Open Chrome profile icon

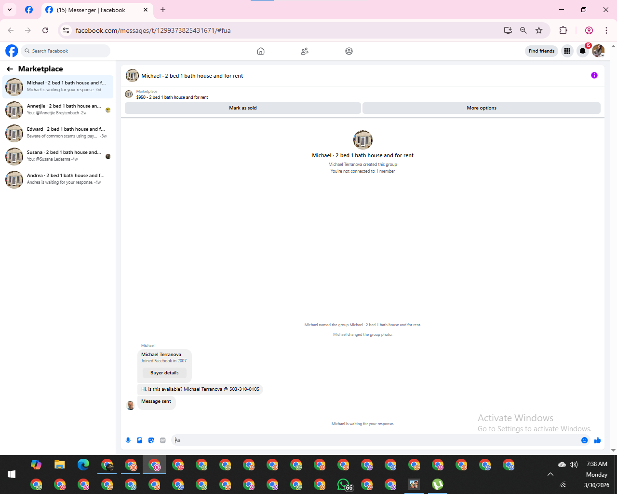pos(589,30)
